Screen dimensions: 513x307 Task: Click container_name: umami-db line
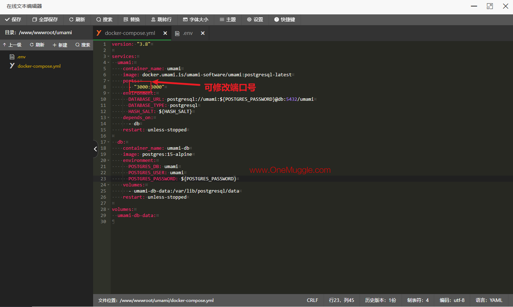click(156, 148)
